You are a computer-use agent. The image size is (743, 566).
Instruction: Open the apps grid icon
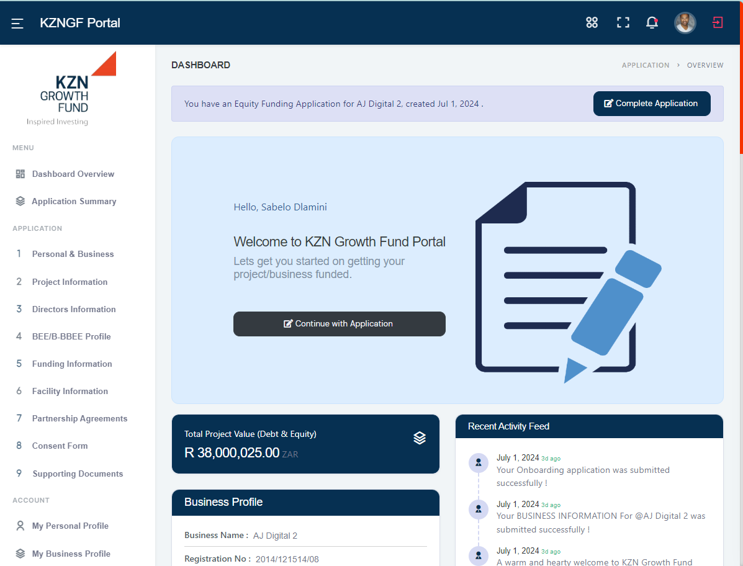(x=592, y=23)
